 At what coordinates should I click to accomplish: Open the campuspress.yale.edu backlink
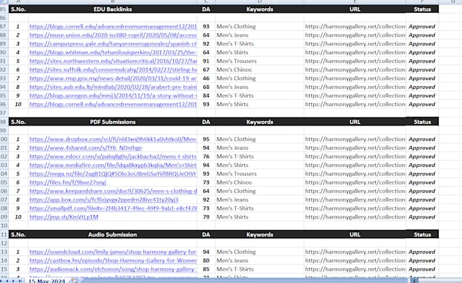point(113,44)
